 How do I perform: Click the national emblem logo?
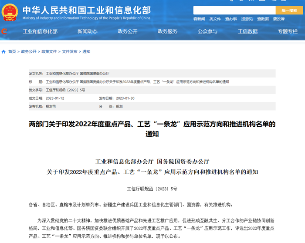click(x=10, y=12)
